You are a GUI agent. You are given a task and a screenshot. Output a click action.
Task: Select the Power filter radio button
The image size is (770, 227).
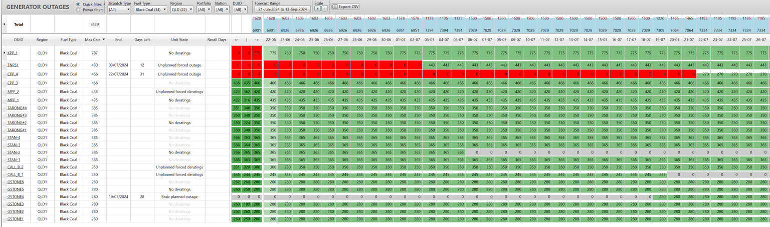coord(78,9)
